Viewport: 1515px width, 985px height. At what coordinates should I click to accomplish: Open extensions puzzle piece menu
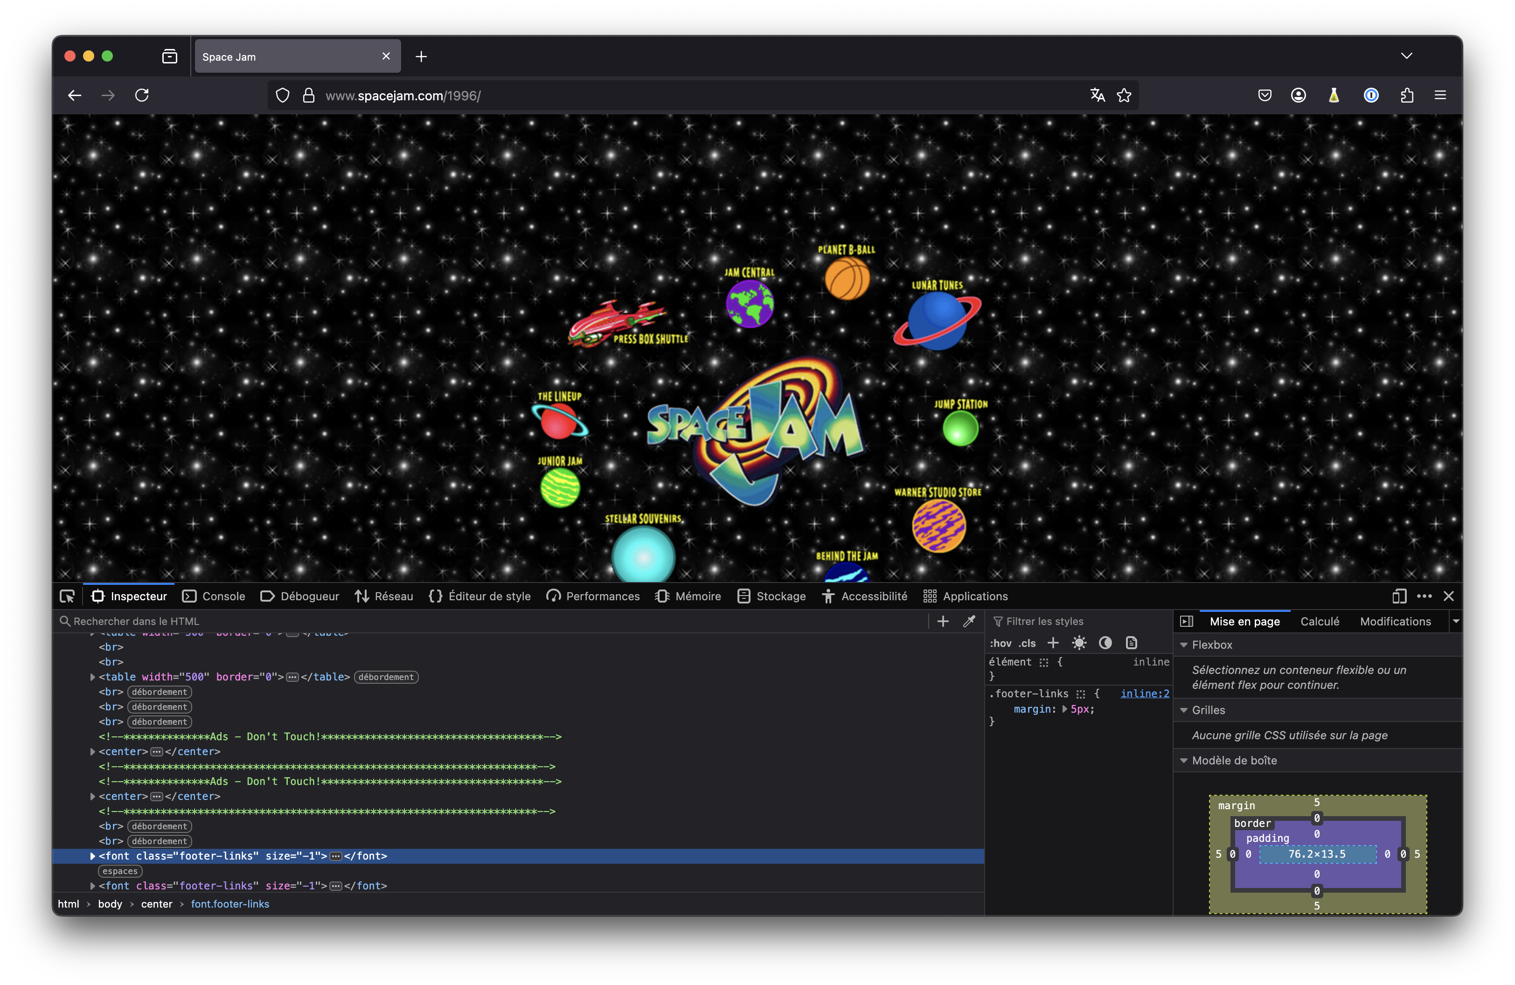click(x=1407, y=96)
